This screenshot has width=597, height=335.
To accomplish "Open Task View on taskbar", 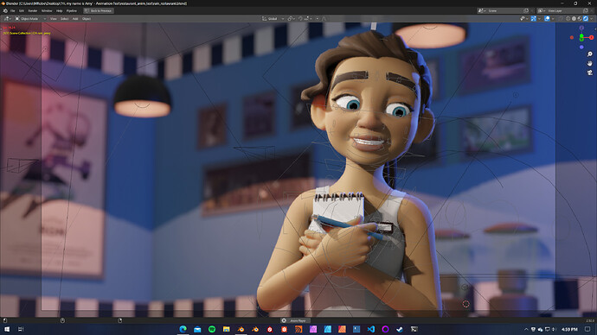I will click(21, 329).
